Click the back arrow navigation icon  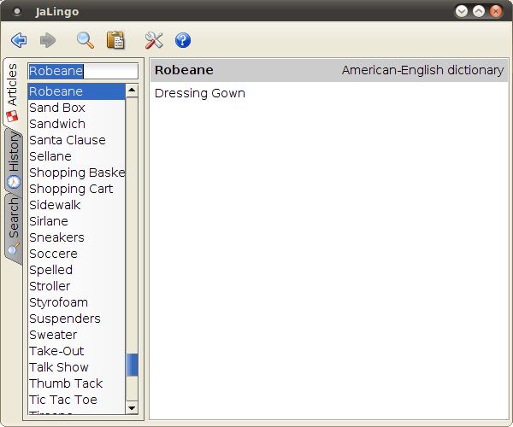(x=19, y=40)
